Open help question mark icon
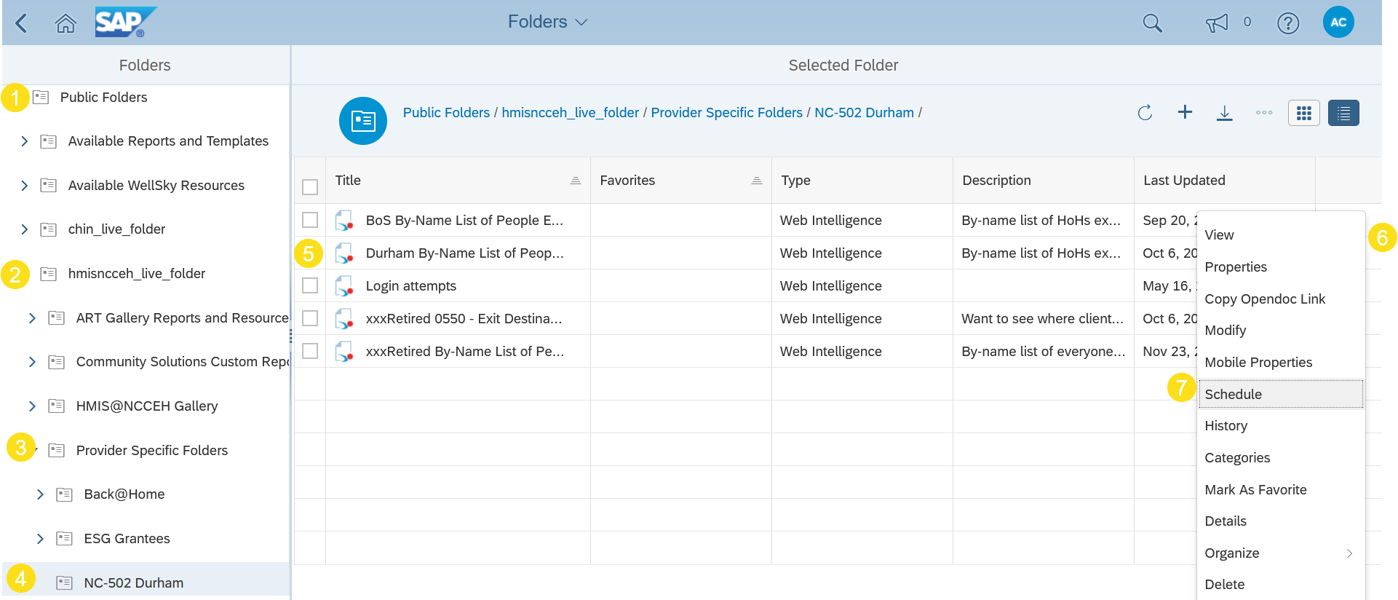This screenshot has width=1398, height=600. coord(1287,23)
